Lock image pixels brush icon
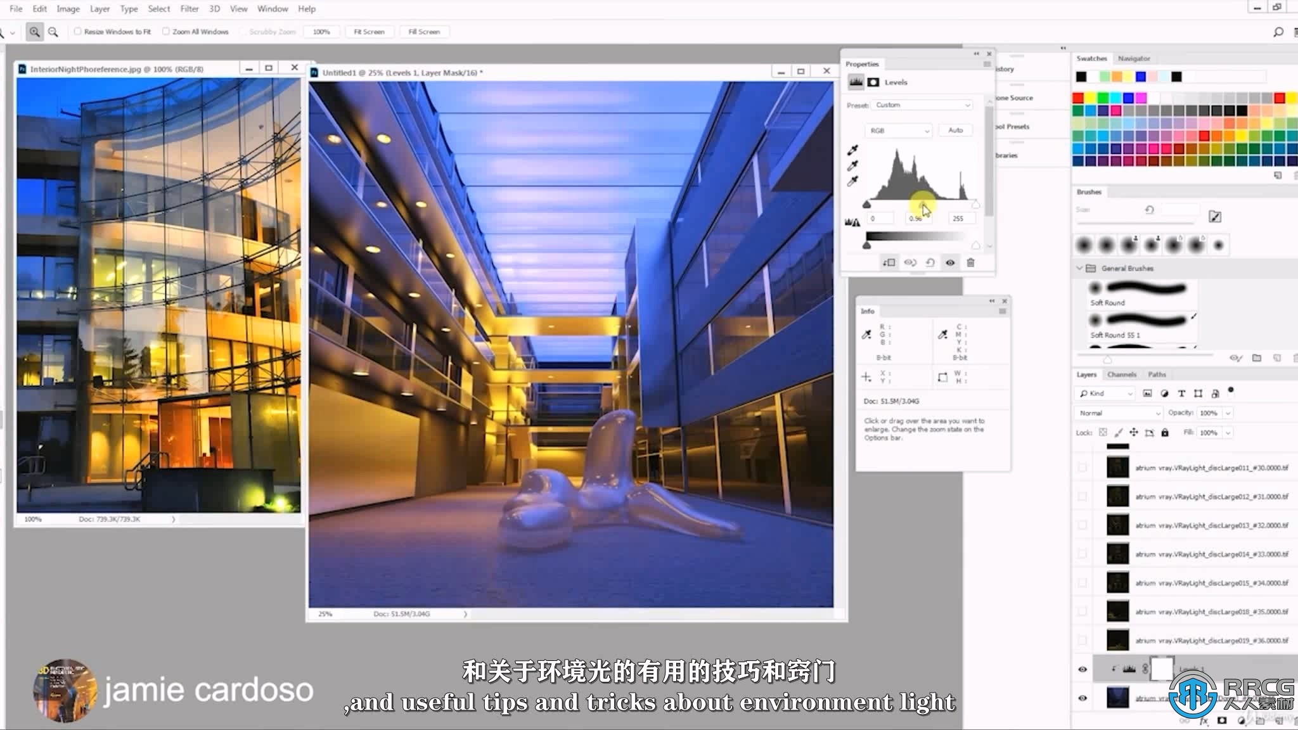 click(x=1118, y=433)
